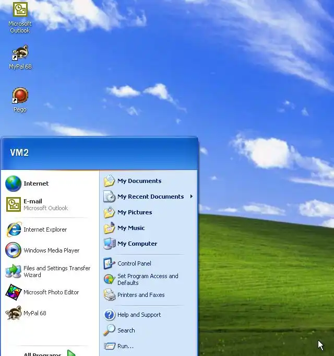Screen dimensions: 334x356
Task: Click the Printers and Faxes icon
Action: (x=110, y=295)
